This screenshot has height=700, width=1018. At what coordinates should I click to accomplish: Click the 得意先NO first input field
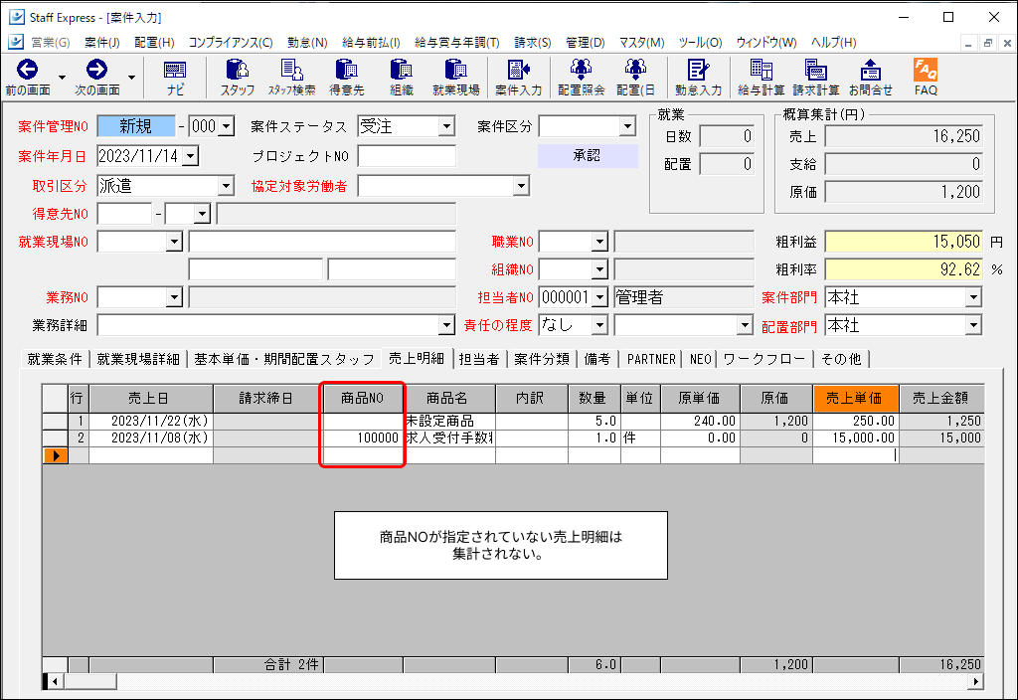point(124,214)
